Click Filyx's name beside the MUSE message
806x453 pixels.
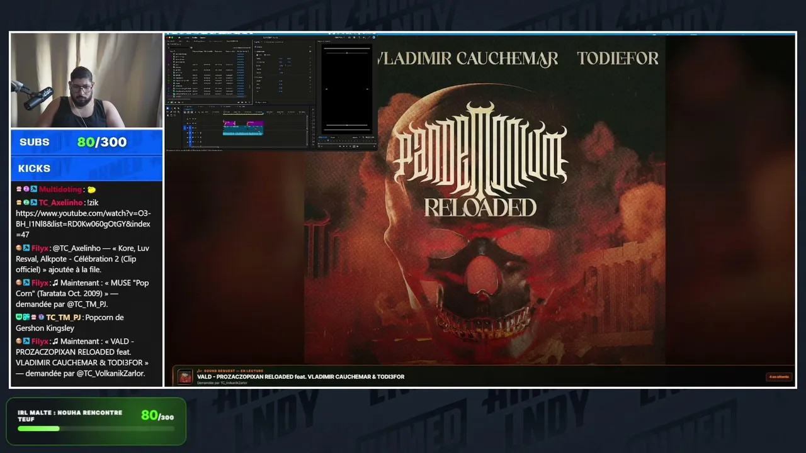40,283
